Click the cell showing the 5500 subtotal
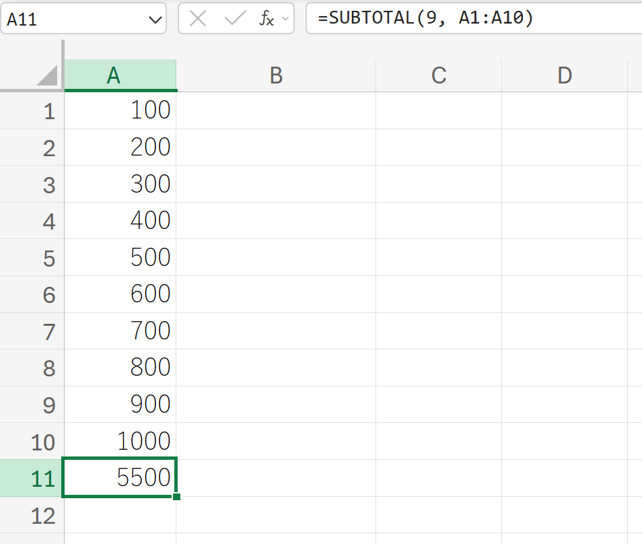 [x=120, y=478]
